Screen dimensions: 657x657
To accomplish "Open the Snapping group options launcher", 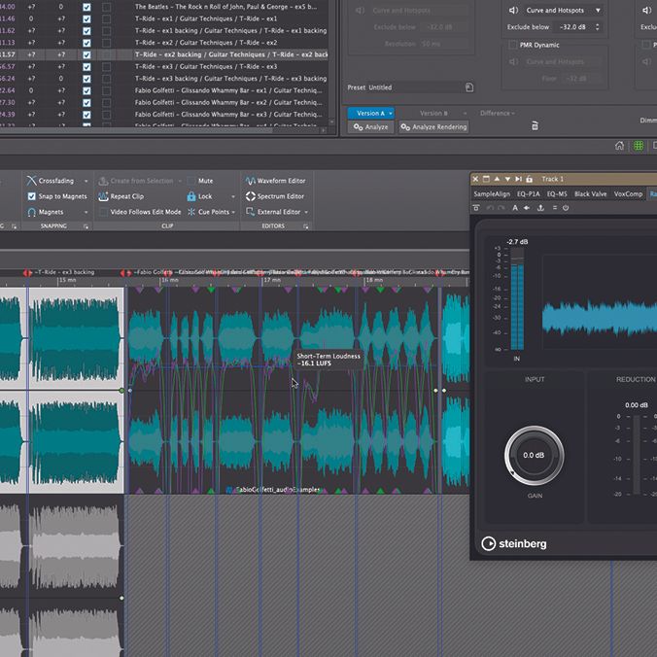I will (86, 226).
